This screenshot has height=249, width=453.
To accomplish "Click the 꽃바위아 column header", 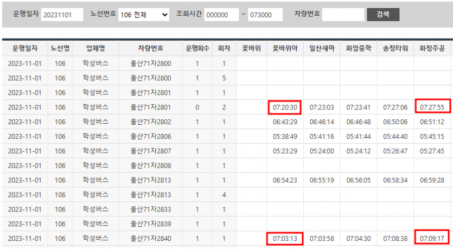I will coord(284,49).
